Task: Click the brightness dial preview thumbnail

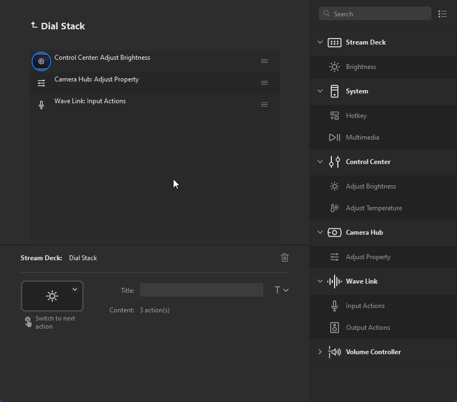Action: tap(52, 296)
